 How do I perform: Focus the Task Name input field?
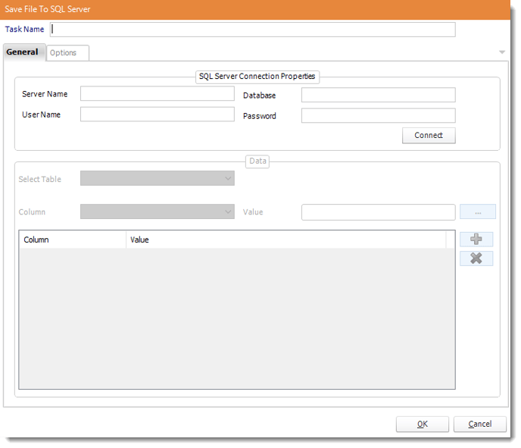click(x=252, y=30)
